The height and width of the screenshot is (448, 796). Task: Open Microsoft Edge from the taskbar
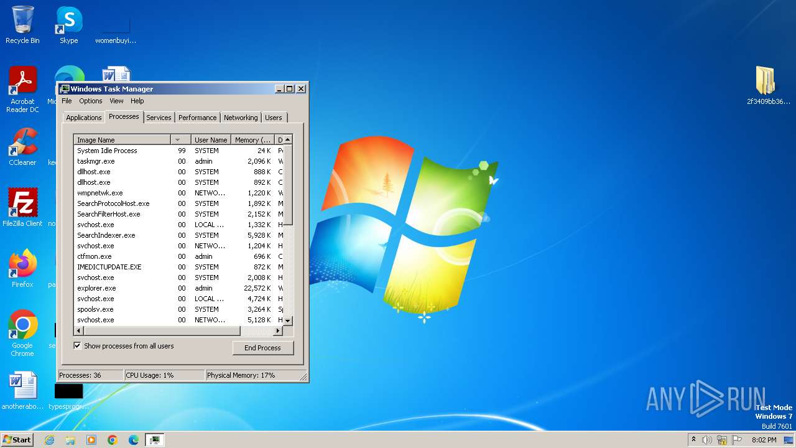[x=134, y=440]
